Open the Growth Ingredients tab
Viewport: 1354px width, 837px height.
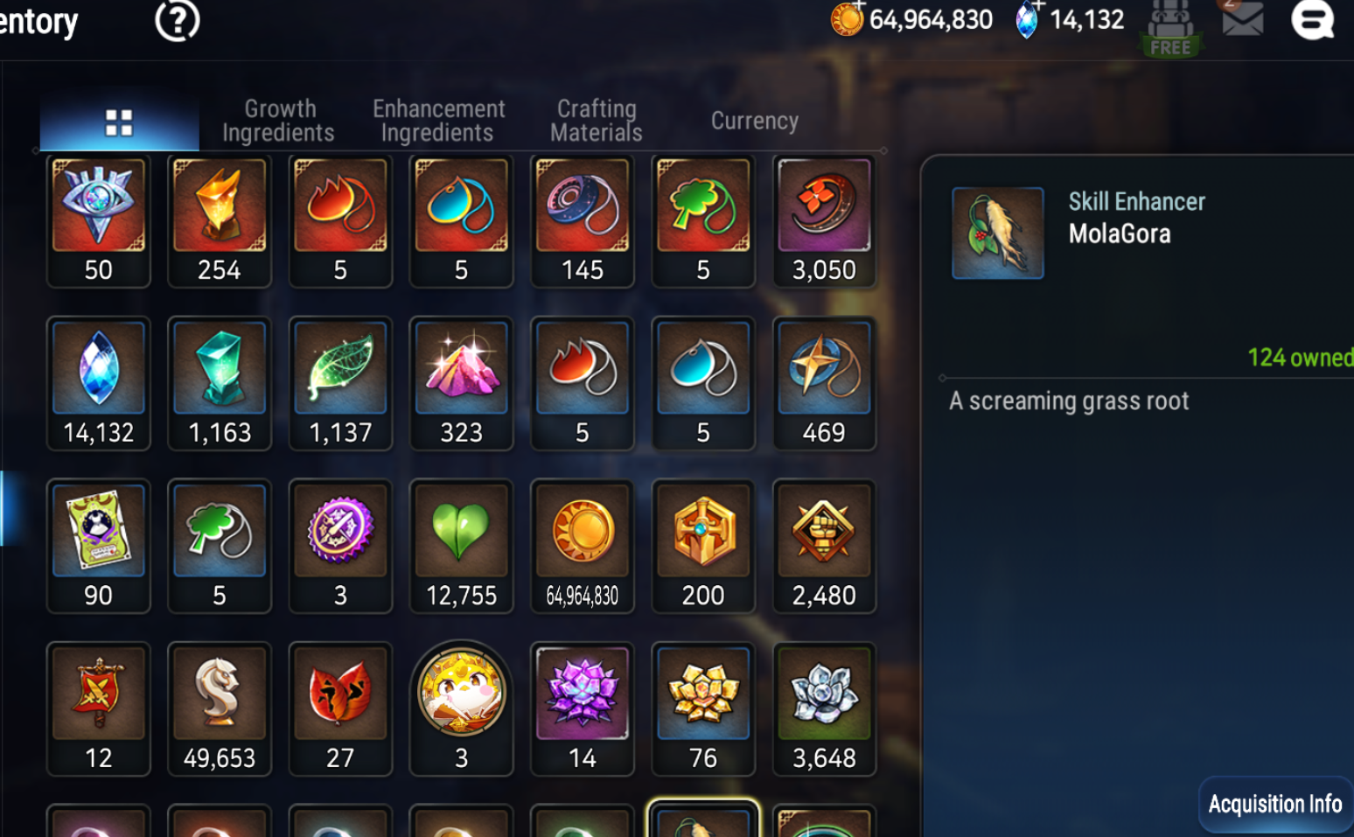pyautogui.click(x=279, y=121)
